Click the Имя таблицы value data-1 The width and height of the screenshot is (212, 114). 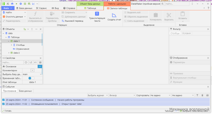point(32,82)
